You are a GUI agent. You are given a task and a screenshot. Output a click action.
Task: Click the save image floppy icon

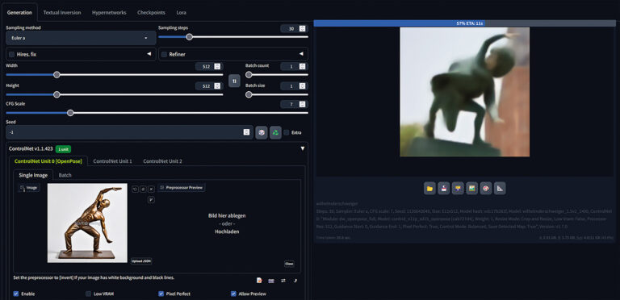click(444, 188)
